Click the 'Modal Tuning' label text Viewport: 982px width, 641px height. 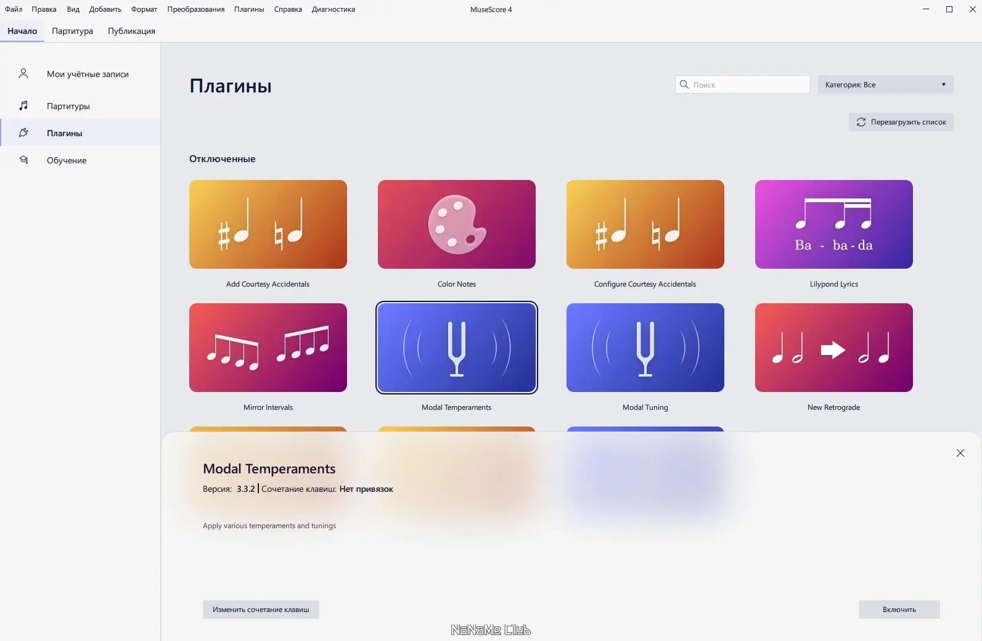(x=645, y=407)
